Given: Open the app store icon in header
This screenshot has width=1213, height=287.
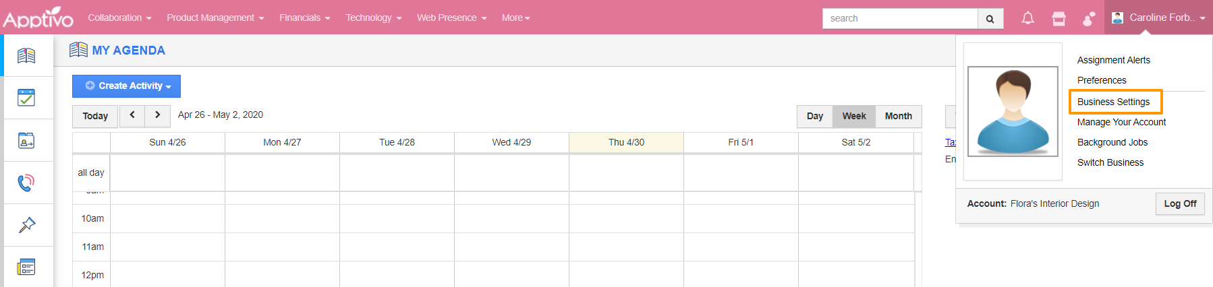Looking at the screenshot, I should coord(1059,18).
